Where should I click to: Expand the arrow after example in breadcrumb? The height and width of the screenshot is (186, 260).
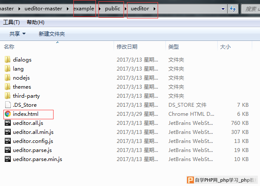point(100,9)
